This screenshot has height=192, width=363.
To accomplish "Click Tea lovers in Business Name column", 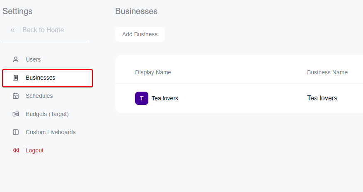I will coord(322,98).
